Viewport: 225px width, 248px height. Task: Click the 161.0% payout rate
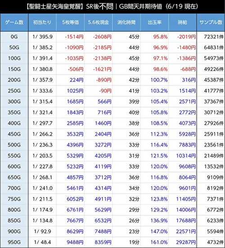coord(159,242)
